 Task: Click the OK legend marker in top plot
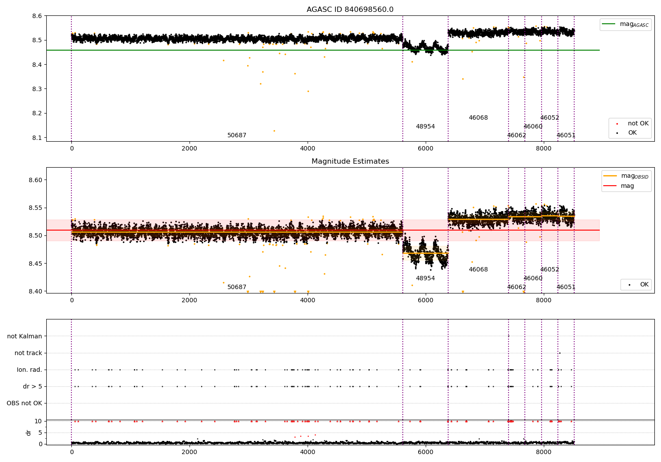(x=616, y=133)
